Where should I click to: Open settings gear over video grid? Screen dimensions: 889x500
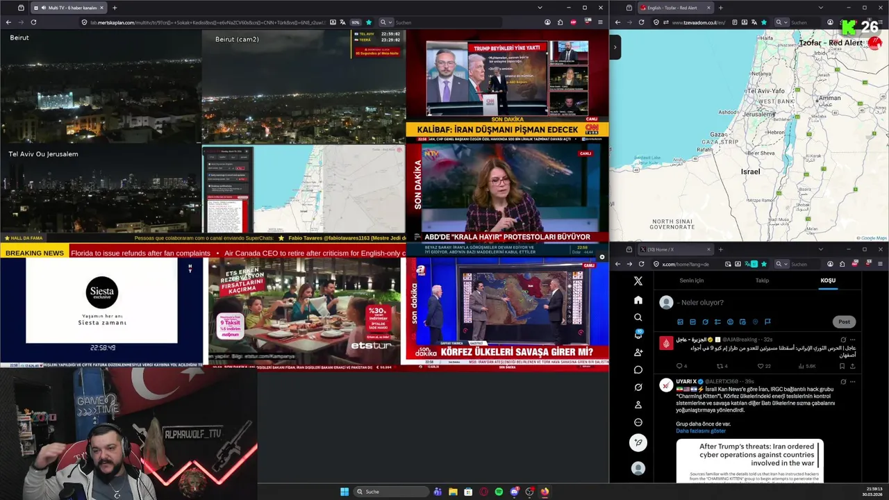(x=602, y=257)
